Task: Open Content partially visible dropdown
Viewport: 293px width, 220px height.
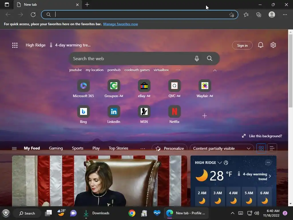Action: pyautogui.click(x=222, y=148)
